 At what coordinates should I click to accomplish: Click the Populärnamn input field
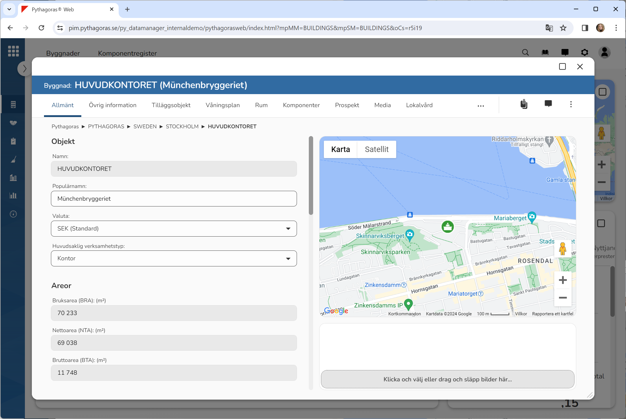(174, 199)
